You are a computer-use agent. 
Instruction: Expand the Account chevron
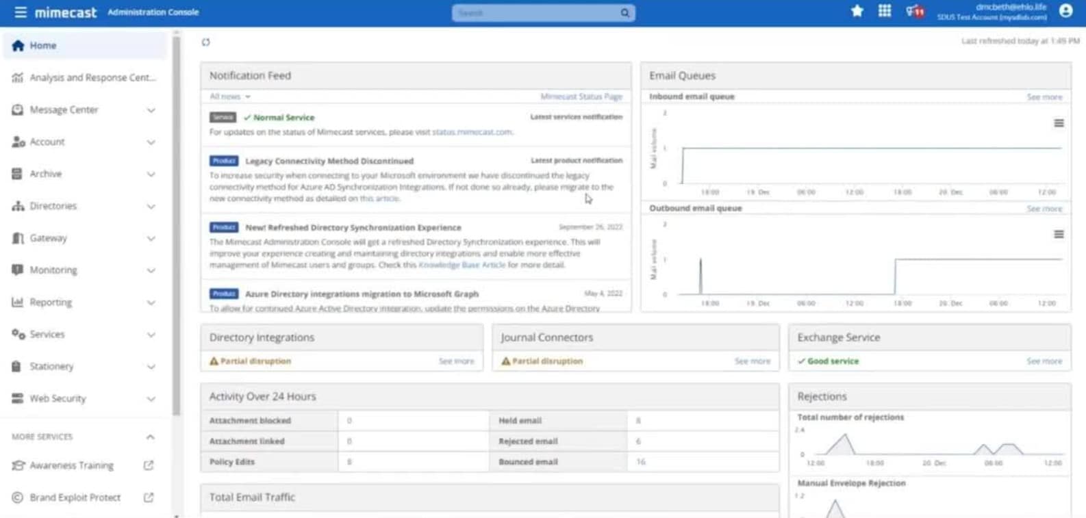pos(151,142)
